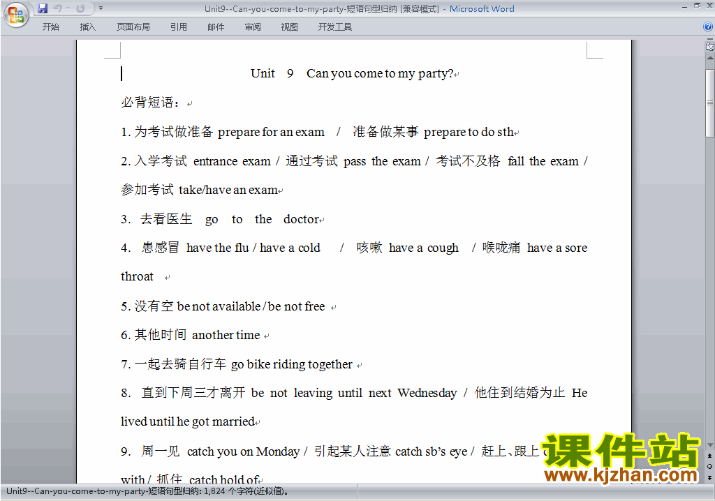The image size is (715, 501).
Task: Click the phrase 'catch you on Monday'
Action: (243, 451)
